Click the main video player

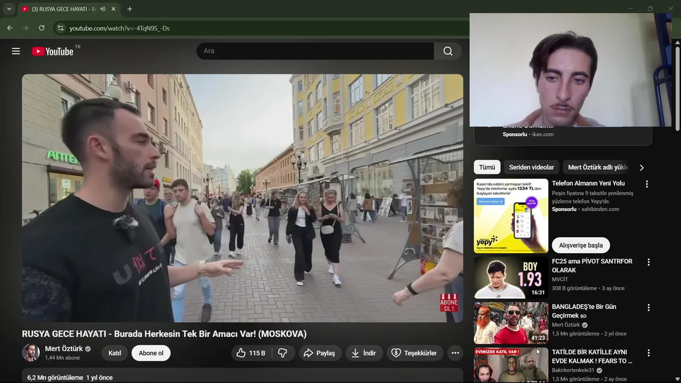pos(243,198)
